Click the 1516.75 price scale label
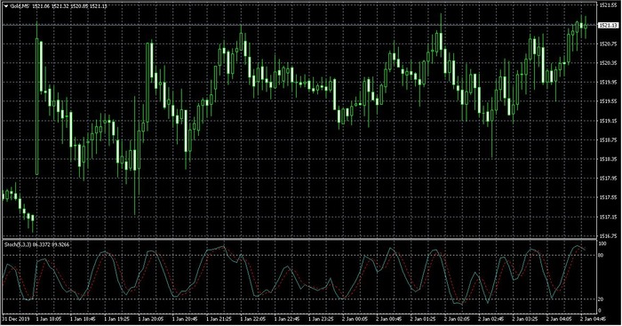The image size is (622, 326). [609, 236]
